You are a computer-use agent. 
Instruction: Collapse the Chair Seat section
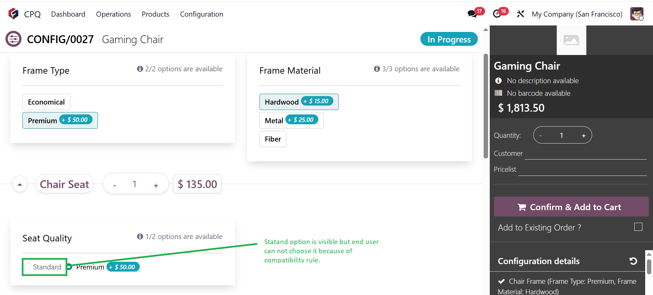coord(20,184)
